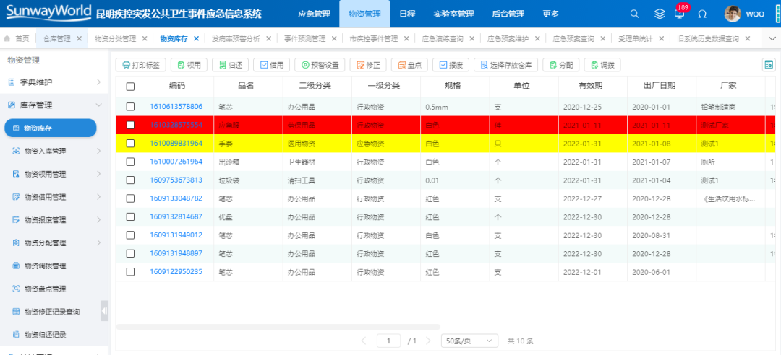Click the sidebar collapse handle arrow

pyautogui.click(x=105, y=311)
